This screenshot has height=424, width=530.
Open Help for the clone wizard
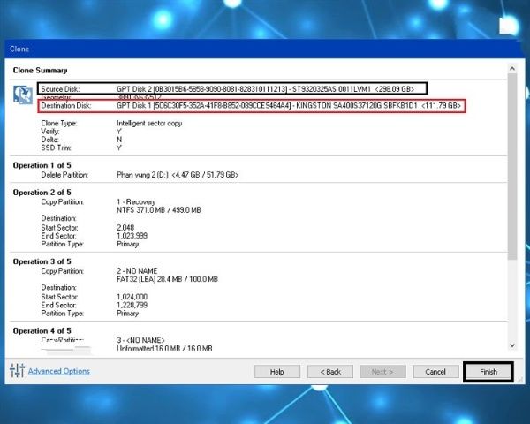coord(277,371)
